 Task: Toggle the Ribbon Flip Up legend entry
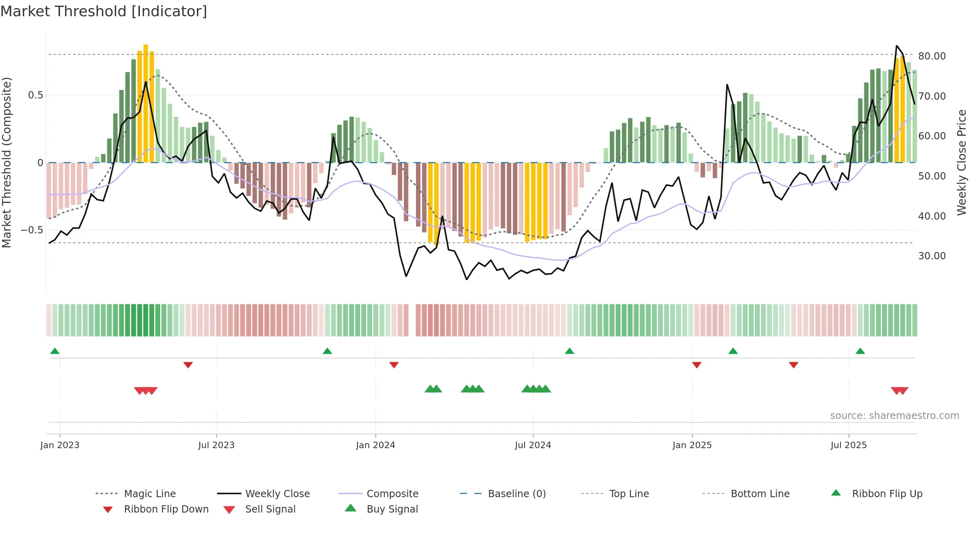click(877, 494)
